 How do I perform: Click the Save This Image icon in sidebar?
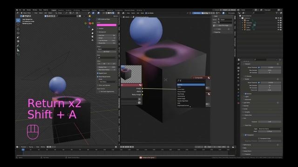[214, 26]
